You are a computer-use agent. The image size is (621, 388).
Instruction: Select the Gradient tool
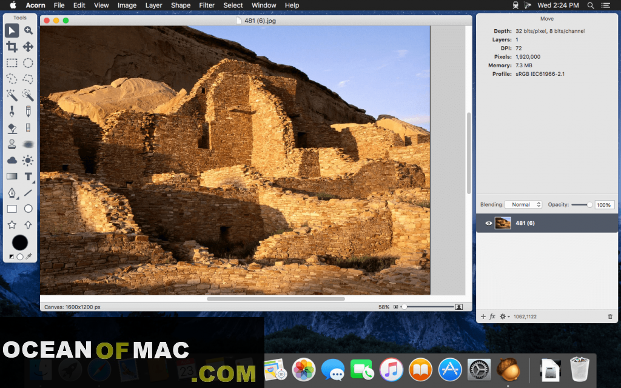12,176
